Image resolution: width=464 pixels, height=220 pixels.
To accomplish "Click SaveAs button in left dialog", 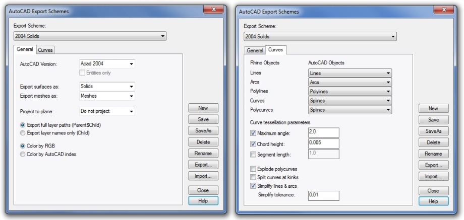I will tap(203, 130).
